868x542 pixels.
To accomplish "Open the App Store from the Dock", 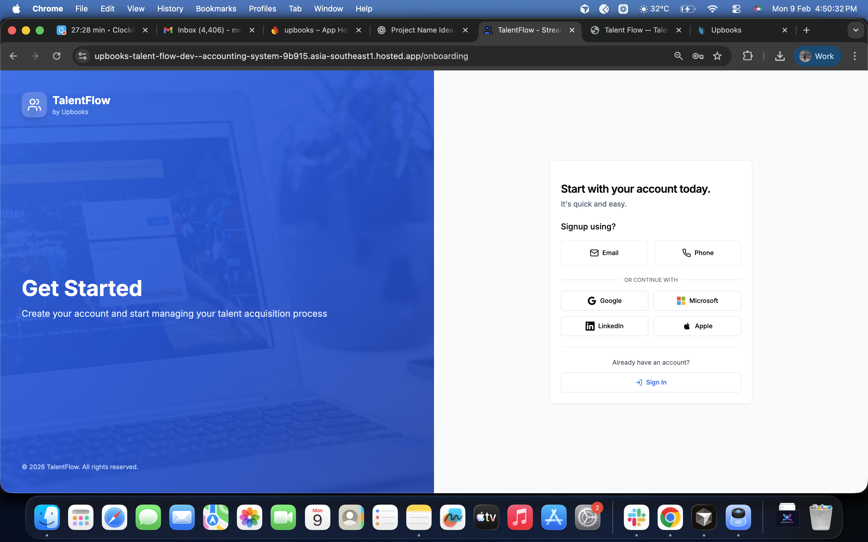I will coord(553,517).
